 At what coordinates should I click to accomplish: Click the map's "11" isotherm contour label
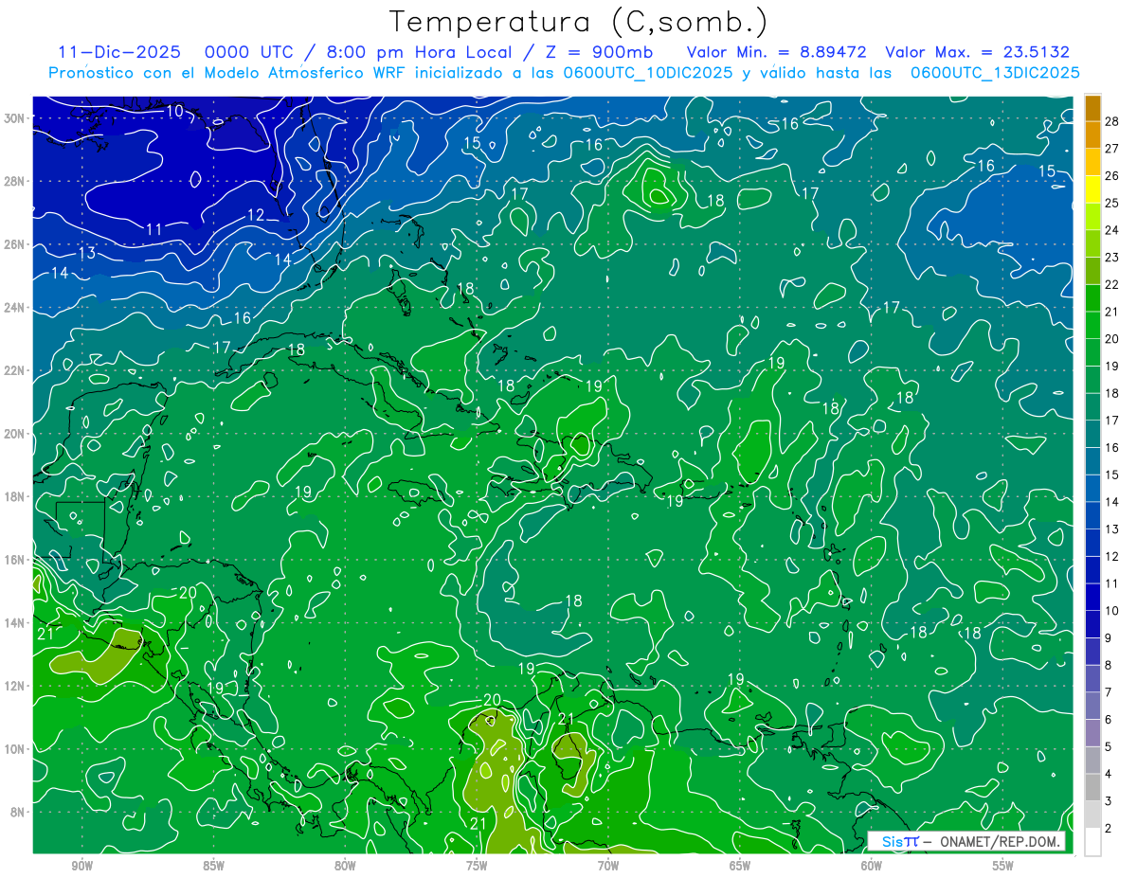(153, 228)
